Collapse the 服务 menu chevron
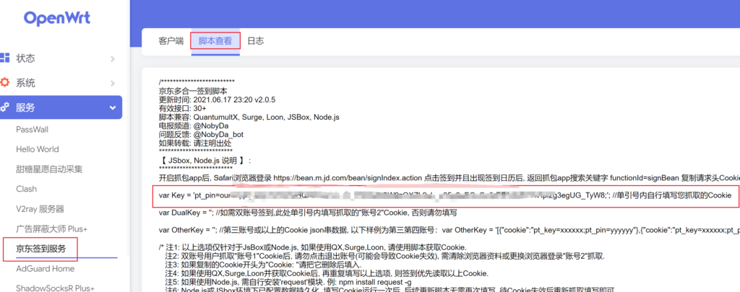The image size is (740, 292). pyautogui.click(x=113, y=108)
